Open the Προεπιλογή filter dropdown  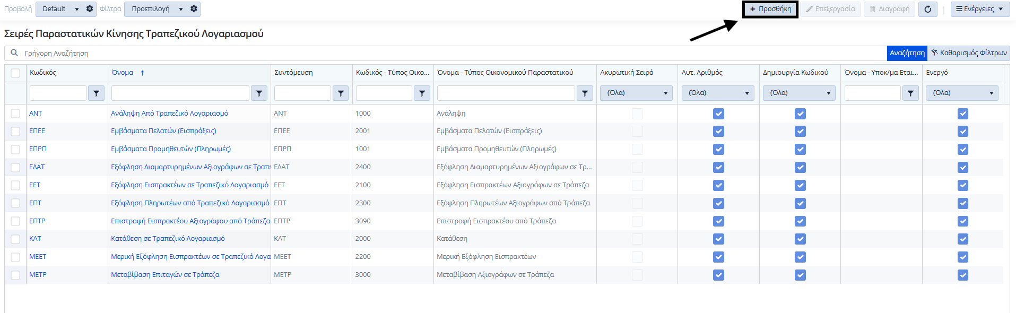[x=157, y=9]
